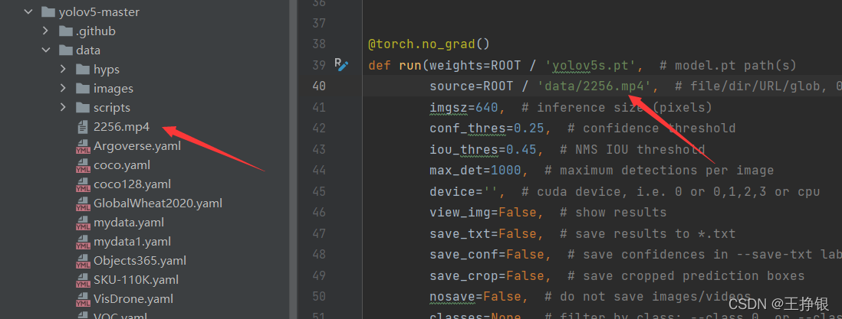The width and height of the screenshot is (842, 319).
Task: Open SKU-110K.yaml file
Action: tap(136, 280)
